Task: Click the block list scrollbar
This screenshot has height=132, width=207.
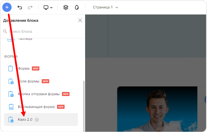Action: 84,104
